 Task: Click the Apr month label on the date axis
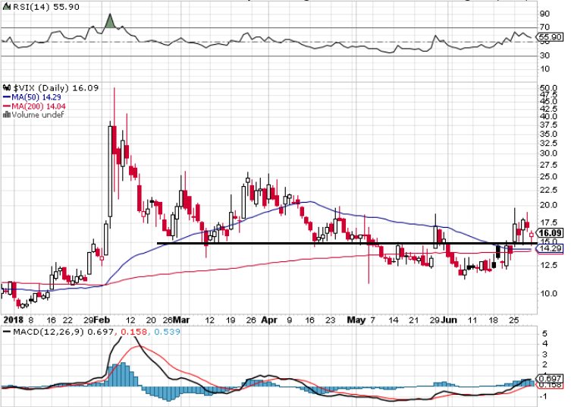(269, 320)
